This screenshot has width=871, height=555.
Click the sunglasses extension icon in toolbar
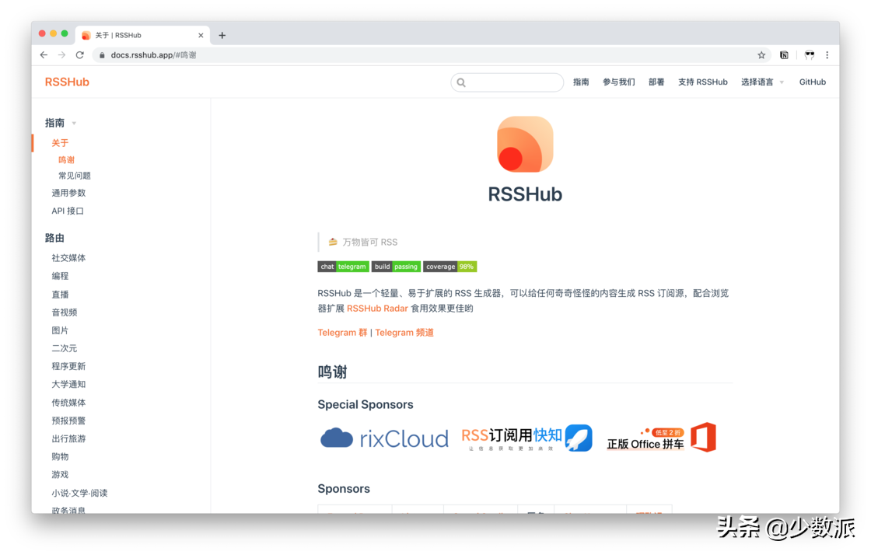tap(810, 55)
